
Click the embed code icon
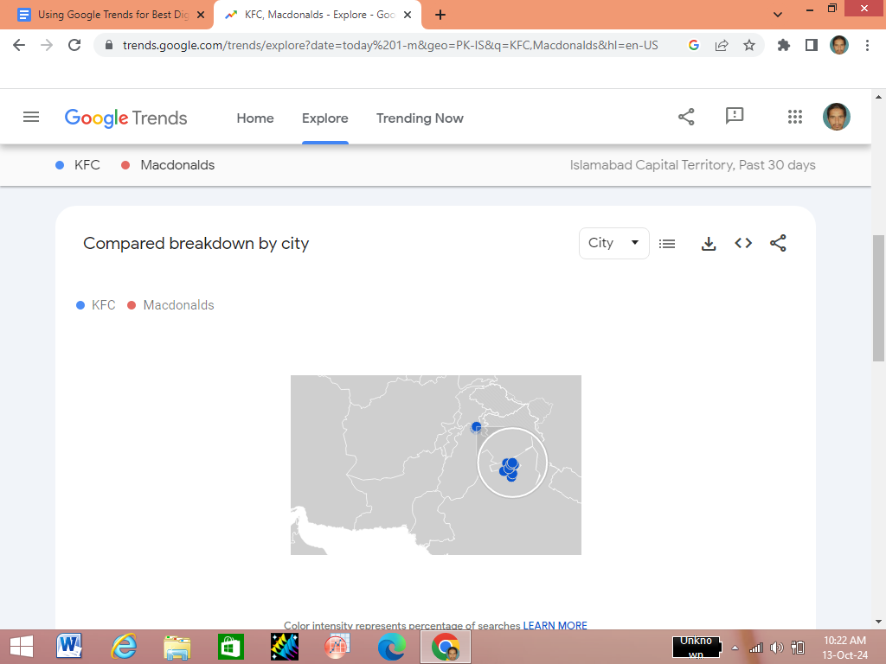(x=743, y=244)
